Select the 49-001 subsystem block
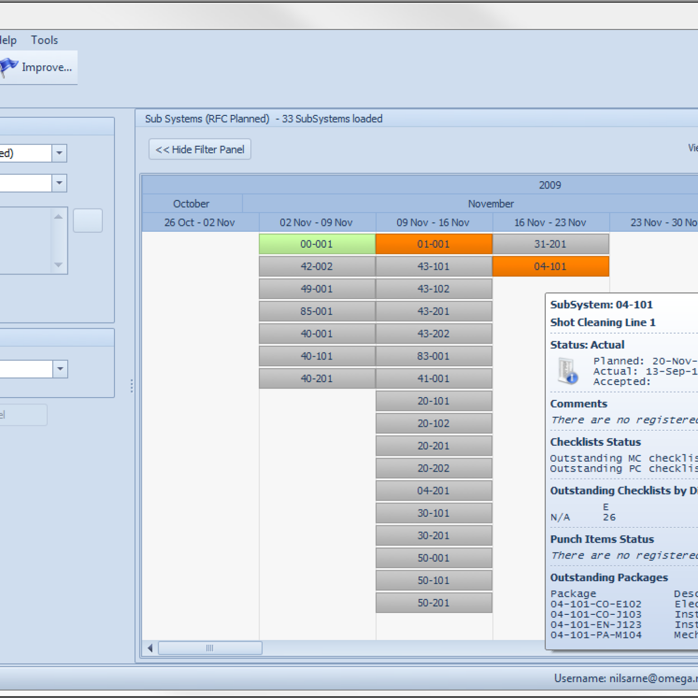 [317, 289]
